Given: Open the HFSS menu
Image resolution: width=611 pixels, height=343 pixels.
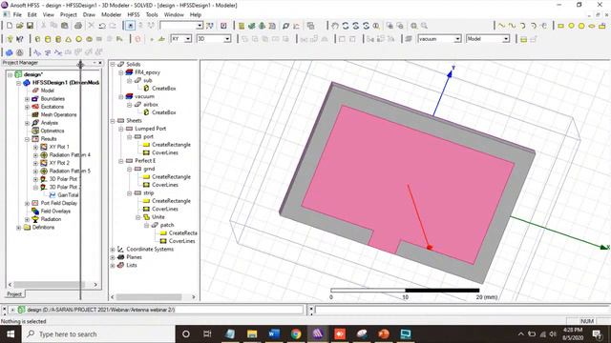Looking at the screenshot, I should tap(134, 15).
